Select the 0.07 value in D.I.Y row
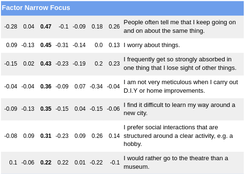Image resolution: width=247 pixels, height=174 pixels. [x=80, y=87]
